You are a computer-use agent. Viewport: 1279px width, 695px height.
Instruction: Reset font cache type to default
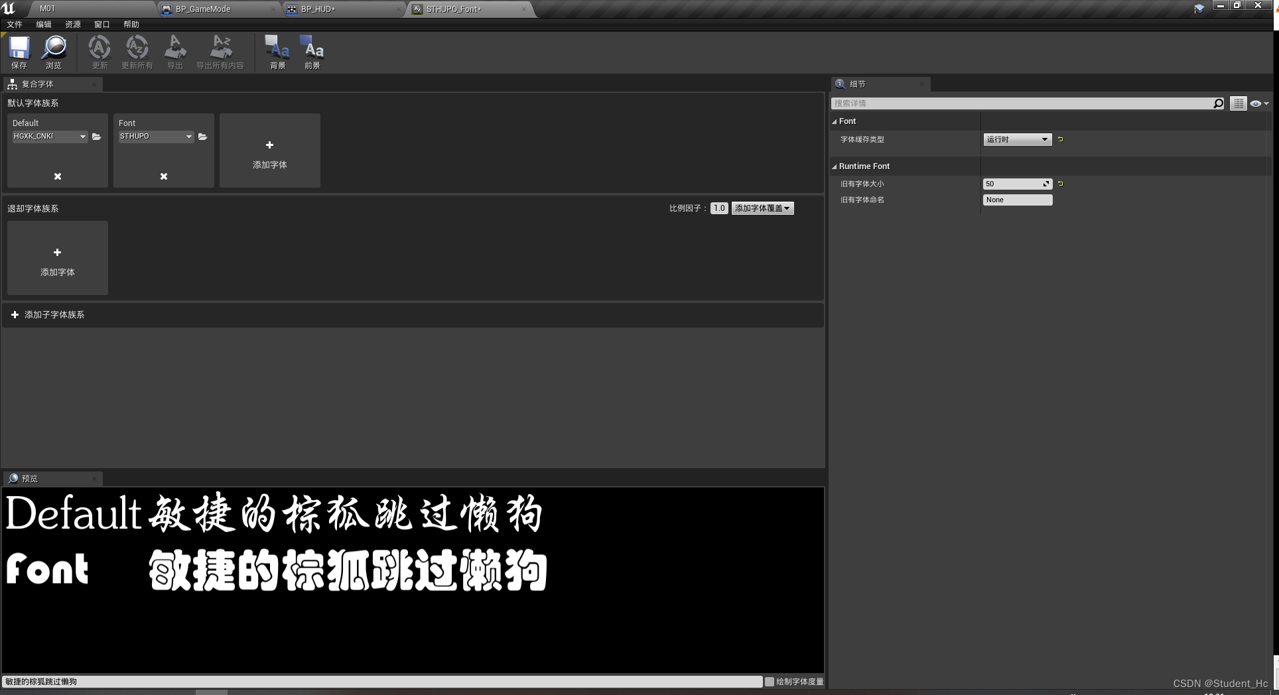click(1061, 139)
